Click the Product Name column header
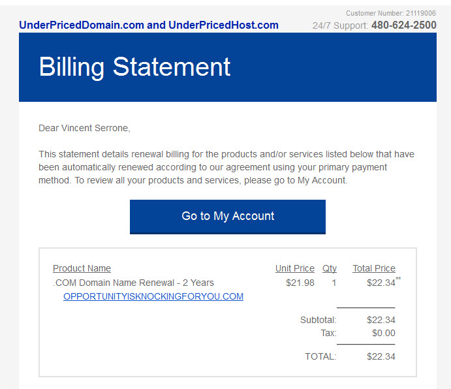The image size is (451, 389). (x=82, y=268)
